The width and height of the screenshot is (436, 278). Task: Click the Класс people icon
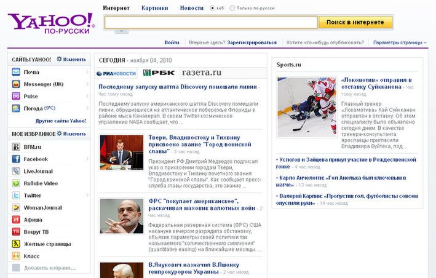point(16,256)
